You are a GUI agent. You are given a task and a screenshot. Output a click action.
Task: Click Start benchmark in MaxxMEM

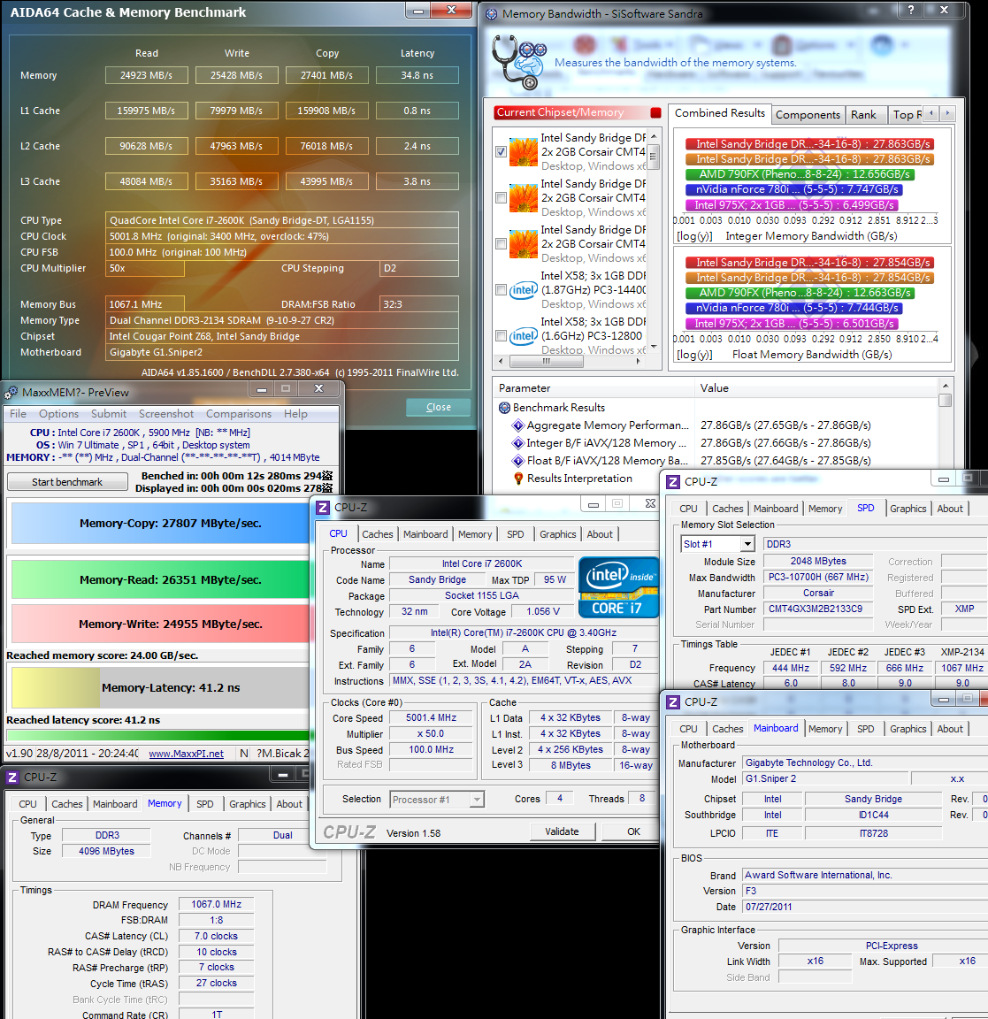click(67, 482)
